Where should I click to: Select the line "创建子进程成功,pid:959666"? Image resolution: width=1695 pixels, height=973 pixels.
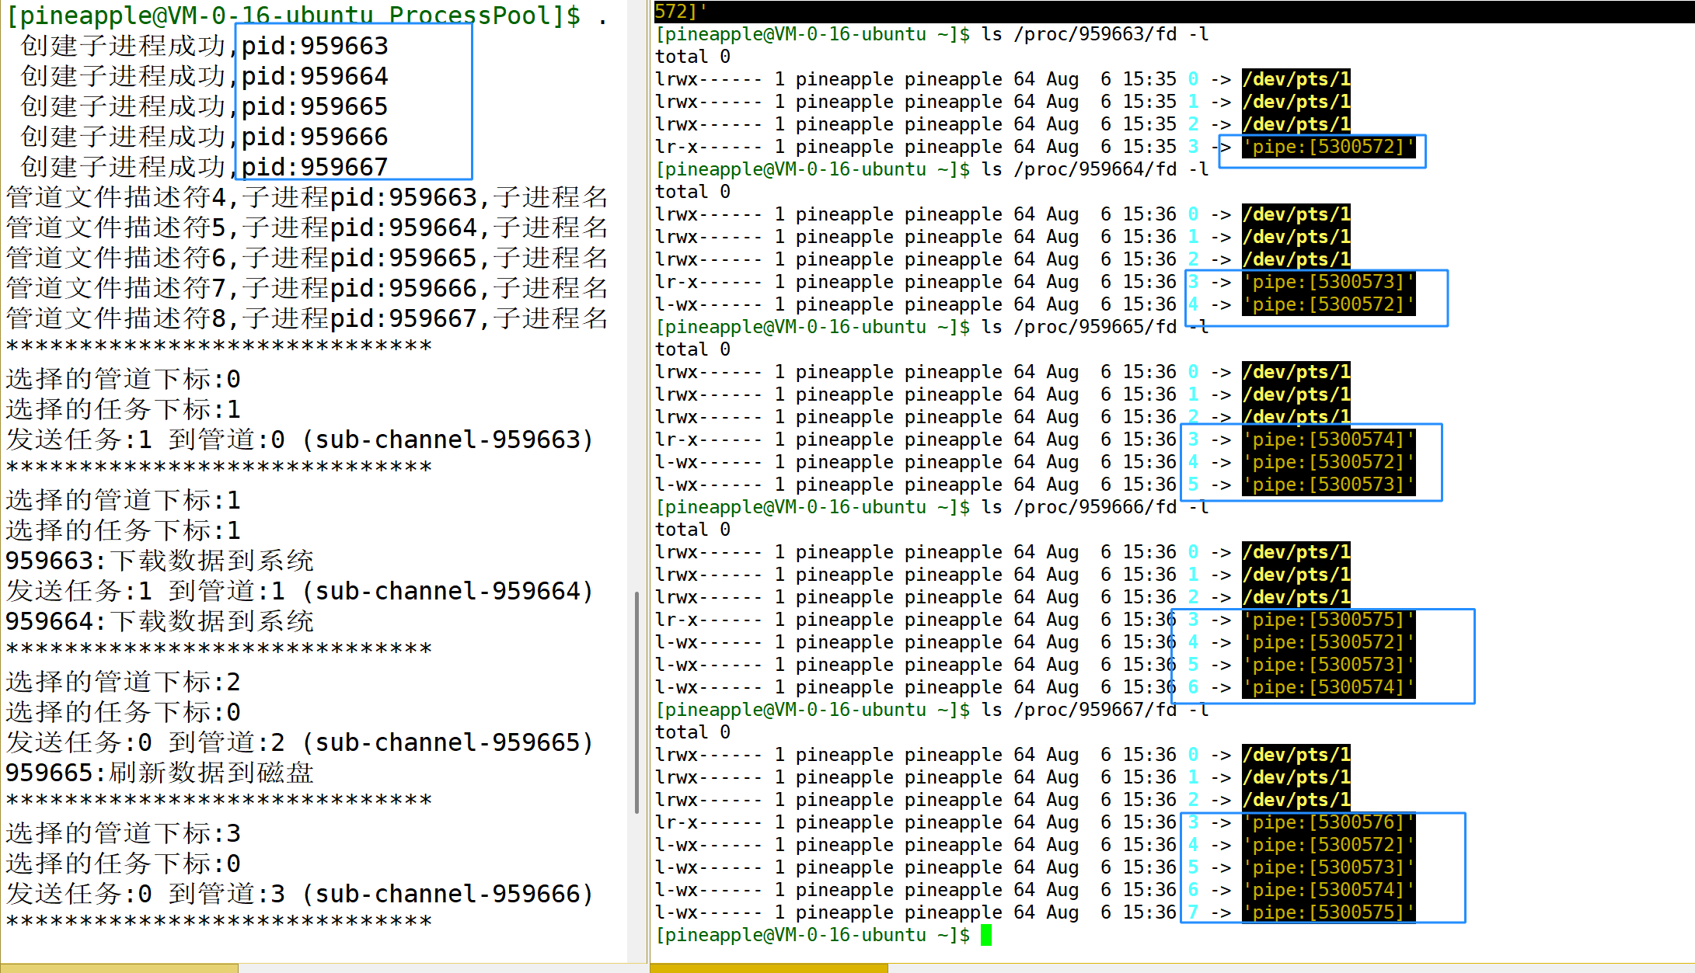[x=204, y=137]
